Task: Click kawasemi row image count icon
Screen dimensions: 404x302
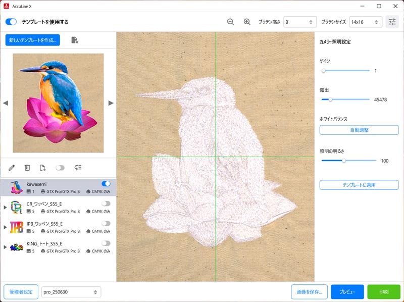Action: (x=29, y=191)
